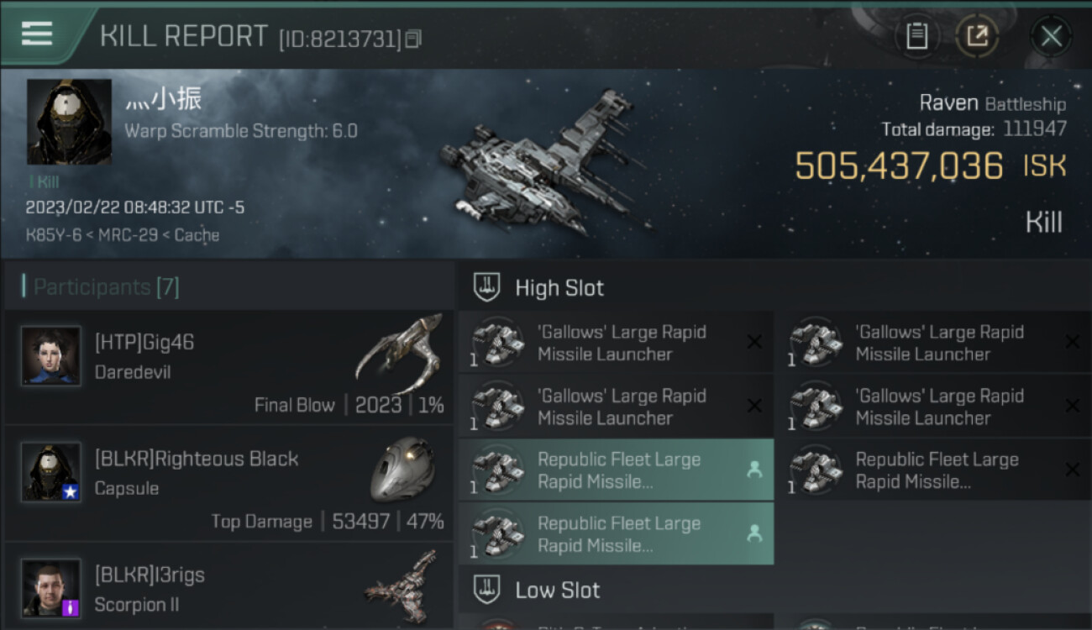This screenshot has width=1092, height=630.
Task: Select the first highlighted Republic Fleet launcher
Action: pos(615,470)
